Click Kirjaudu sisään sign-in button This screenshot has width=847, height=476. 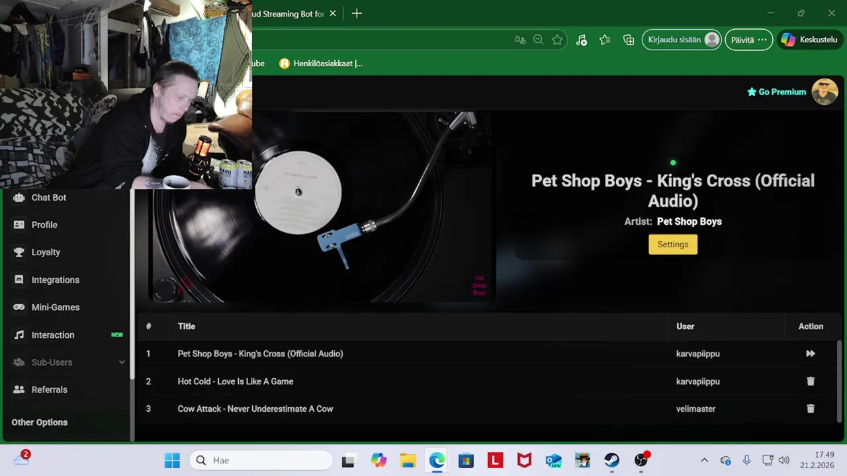tap(682, 40)
